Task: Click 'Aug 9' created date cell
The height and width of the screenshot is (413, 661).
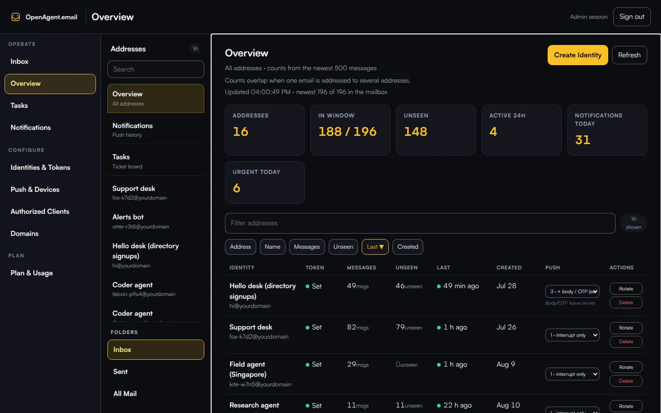Action: click(x=506, y=364)
